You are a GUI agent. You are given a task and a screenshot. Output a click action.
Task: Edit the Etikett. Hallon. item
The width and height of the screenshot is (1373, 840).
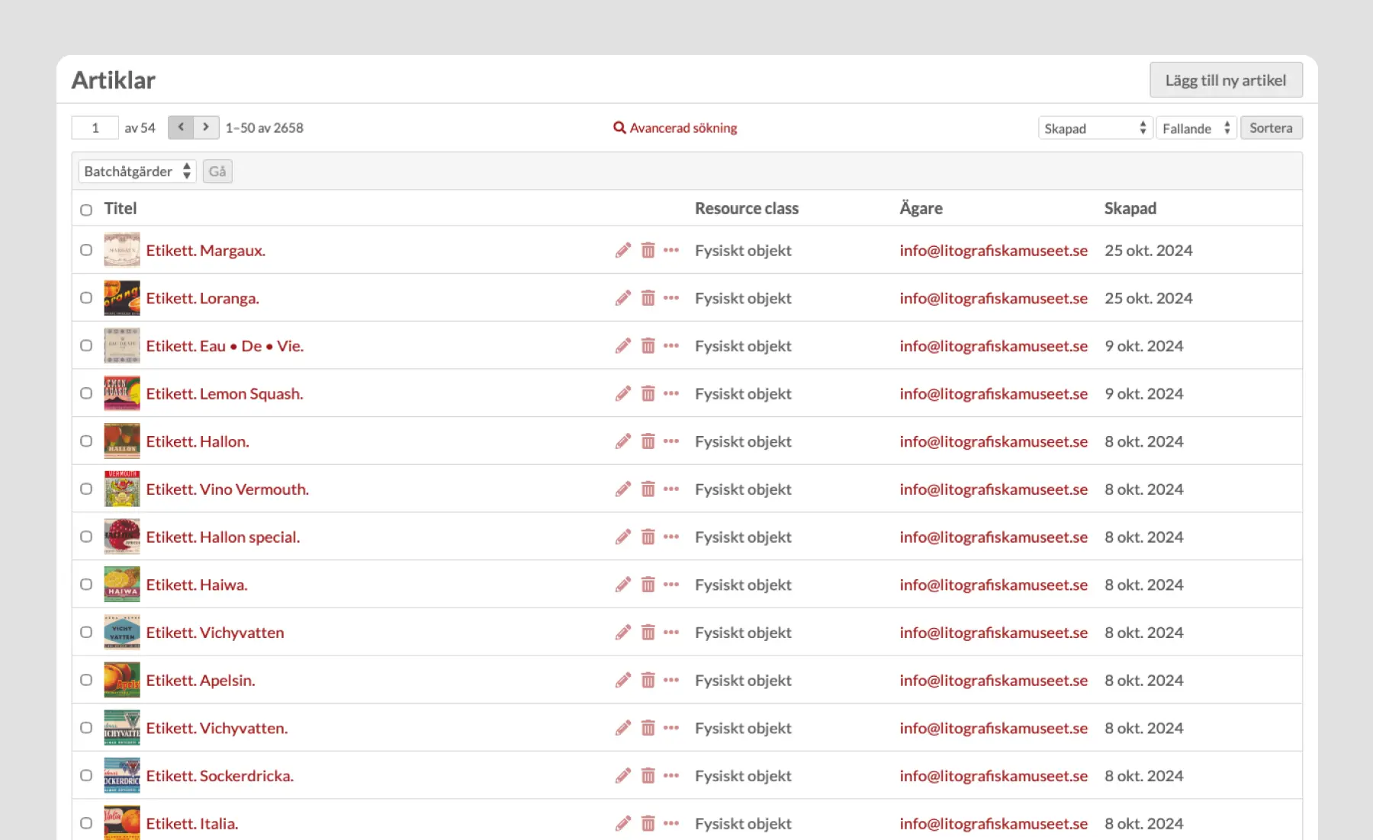[x=623, y=441]
